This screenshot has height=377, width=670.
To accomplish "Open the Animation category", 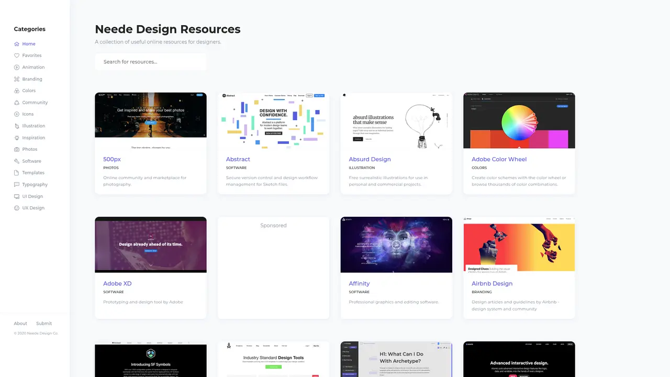I will click(33, 68).
